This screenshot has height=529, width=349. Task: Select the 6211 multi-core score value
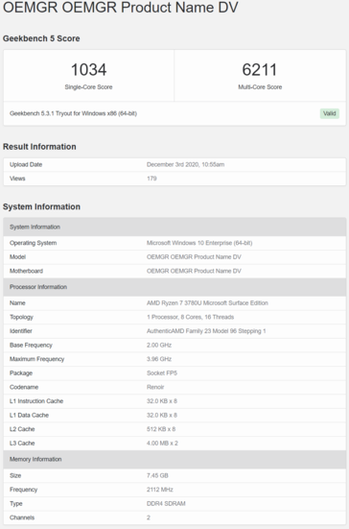click(x=260, y=70)
